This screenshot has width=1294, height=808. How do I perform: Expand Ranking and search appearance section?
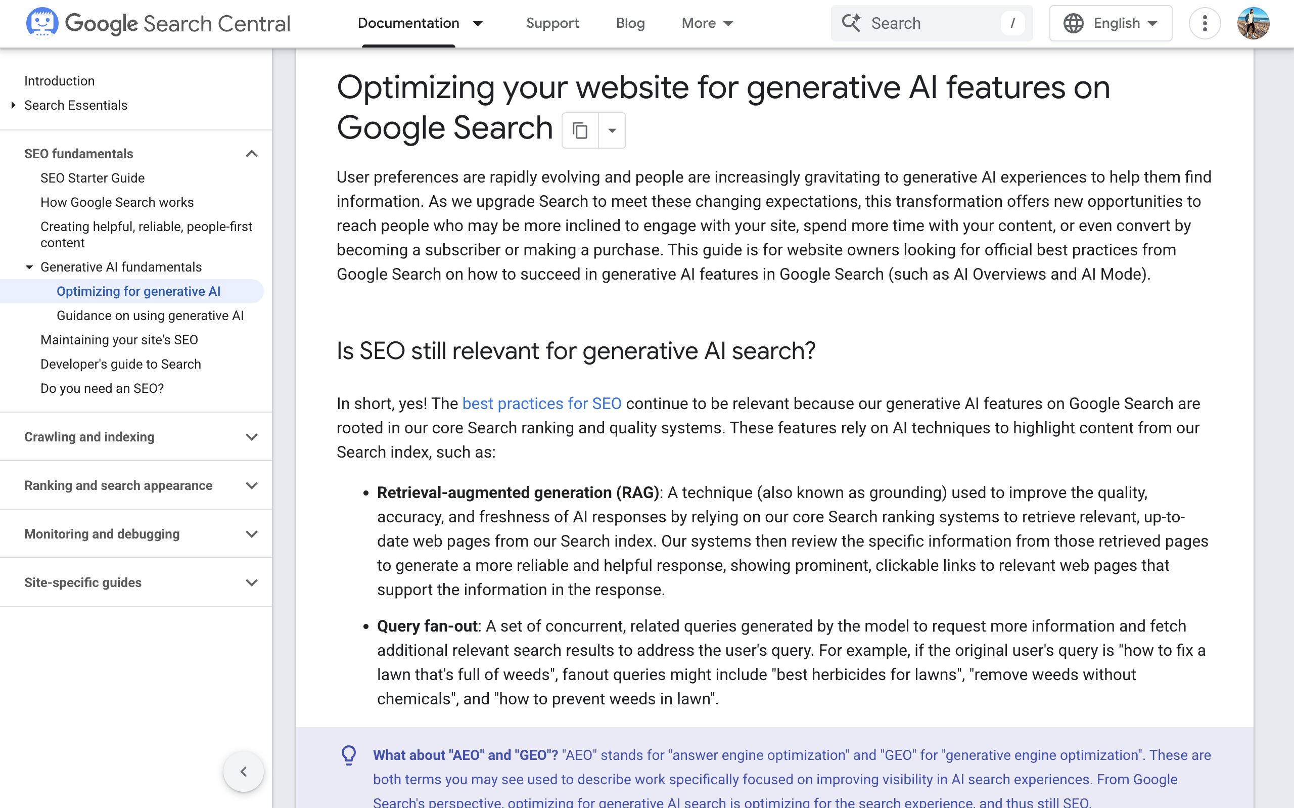(x=252, y=485)
